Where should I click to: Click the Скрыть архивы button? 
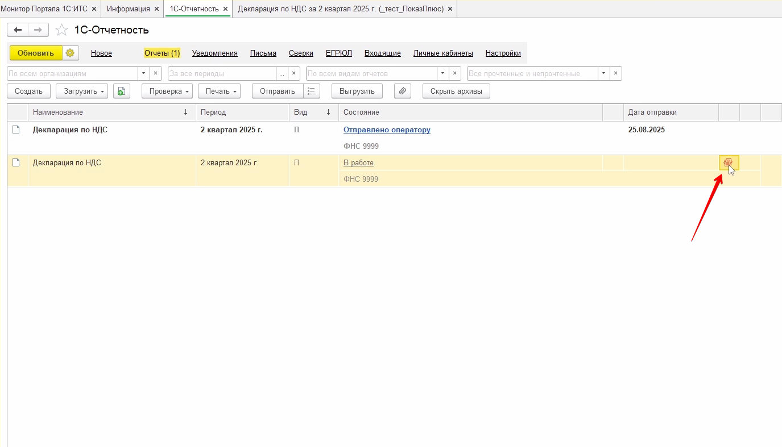(456, 91)
